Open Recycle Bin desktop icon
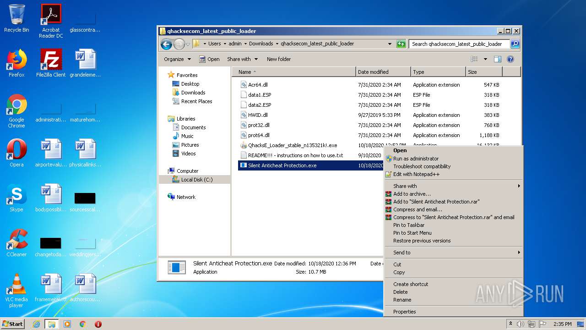 (x=16, y=18)
